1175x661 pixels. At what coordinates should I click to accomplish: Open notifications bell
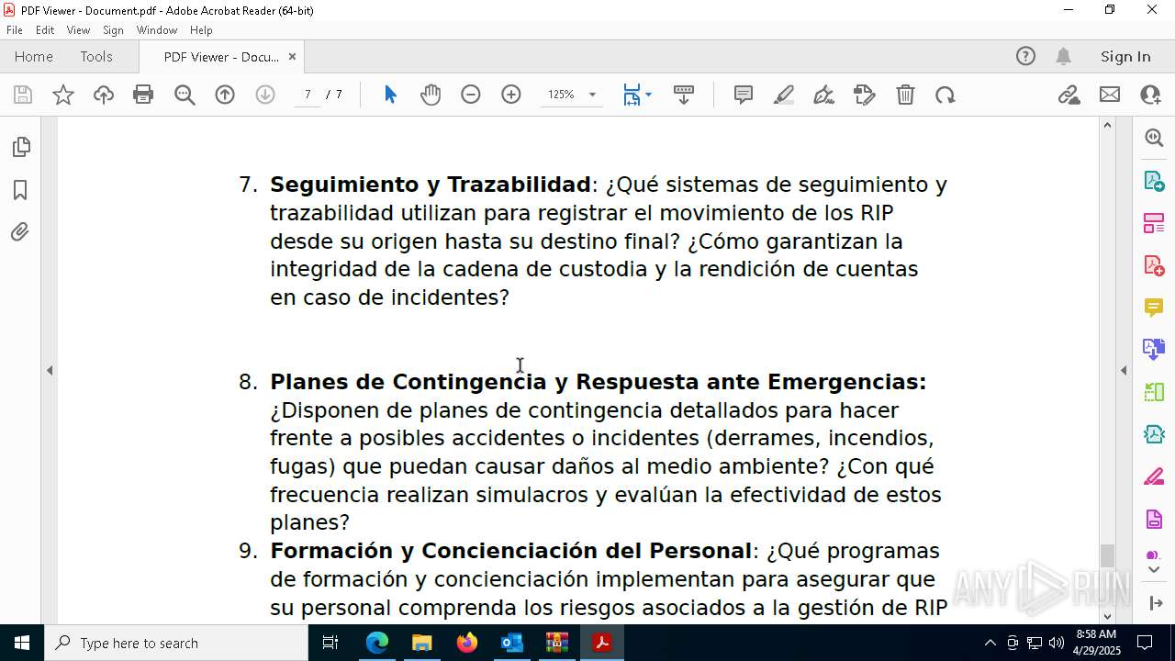pyautogui.click(x=1063, y=56)
